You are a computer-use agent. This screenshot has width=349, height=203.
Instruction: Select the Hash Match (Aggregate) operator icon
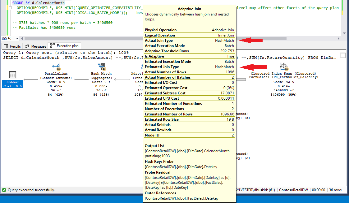[101, 66]
